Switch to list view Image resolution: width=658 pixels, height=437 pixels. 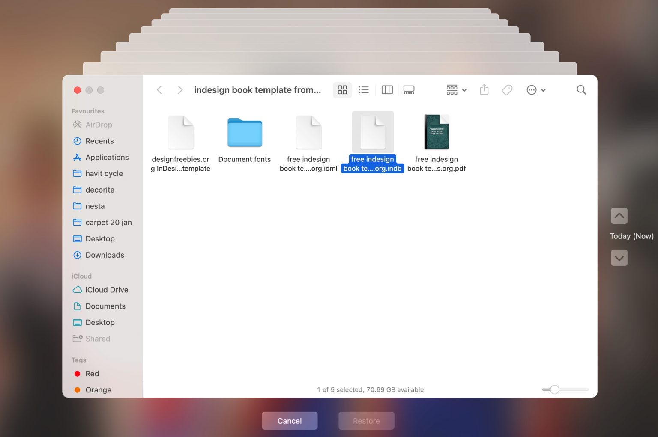tap(364, 90)
